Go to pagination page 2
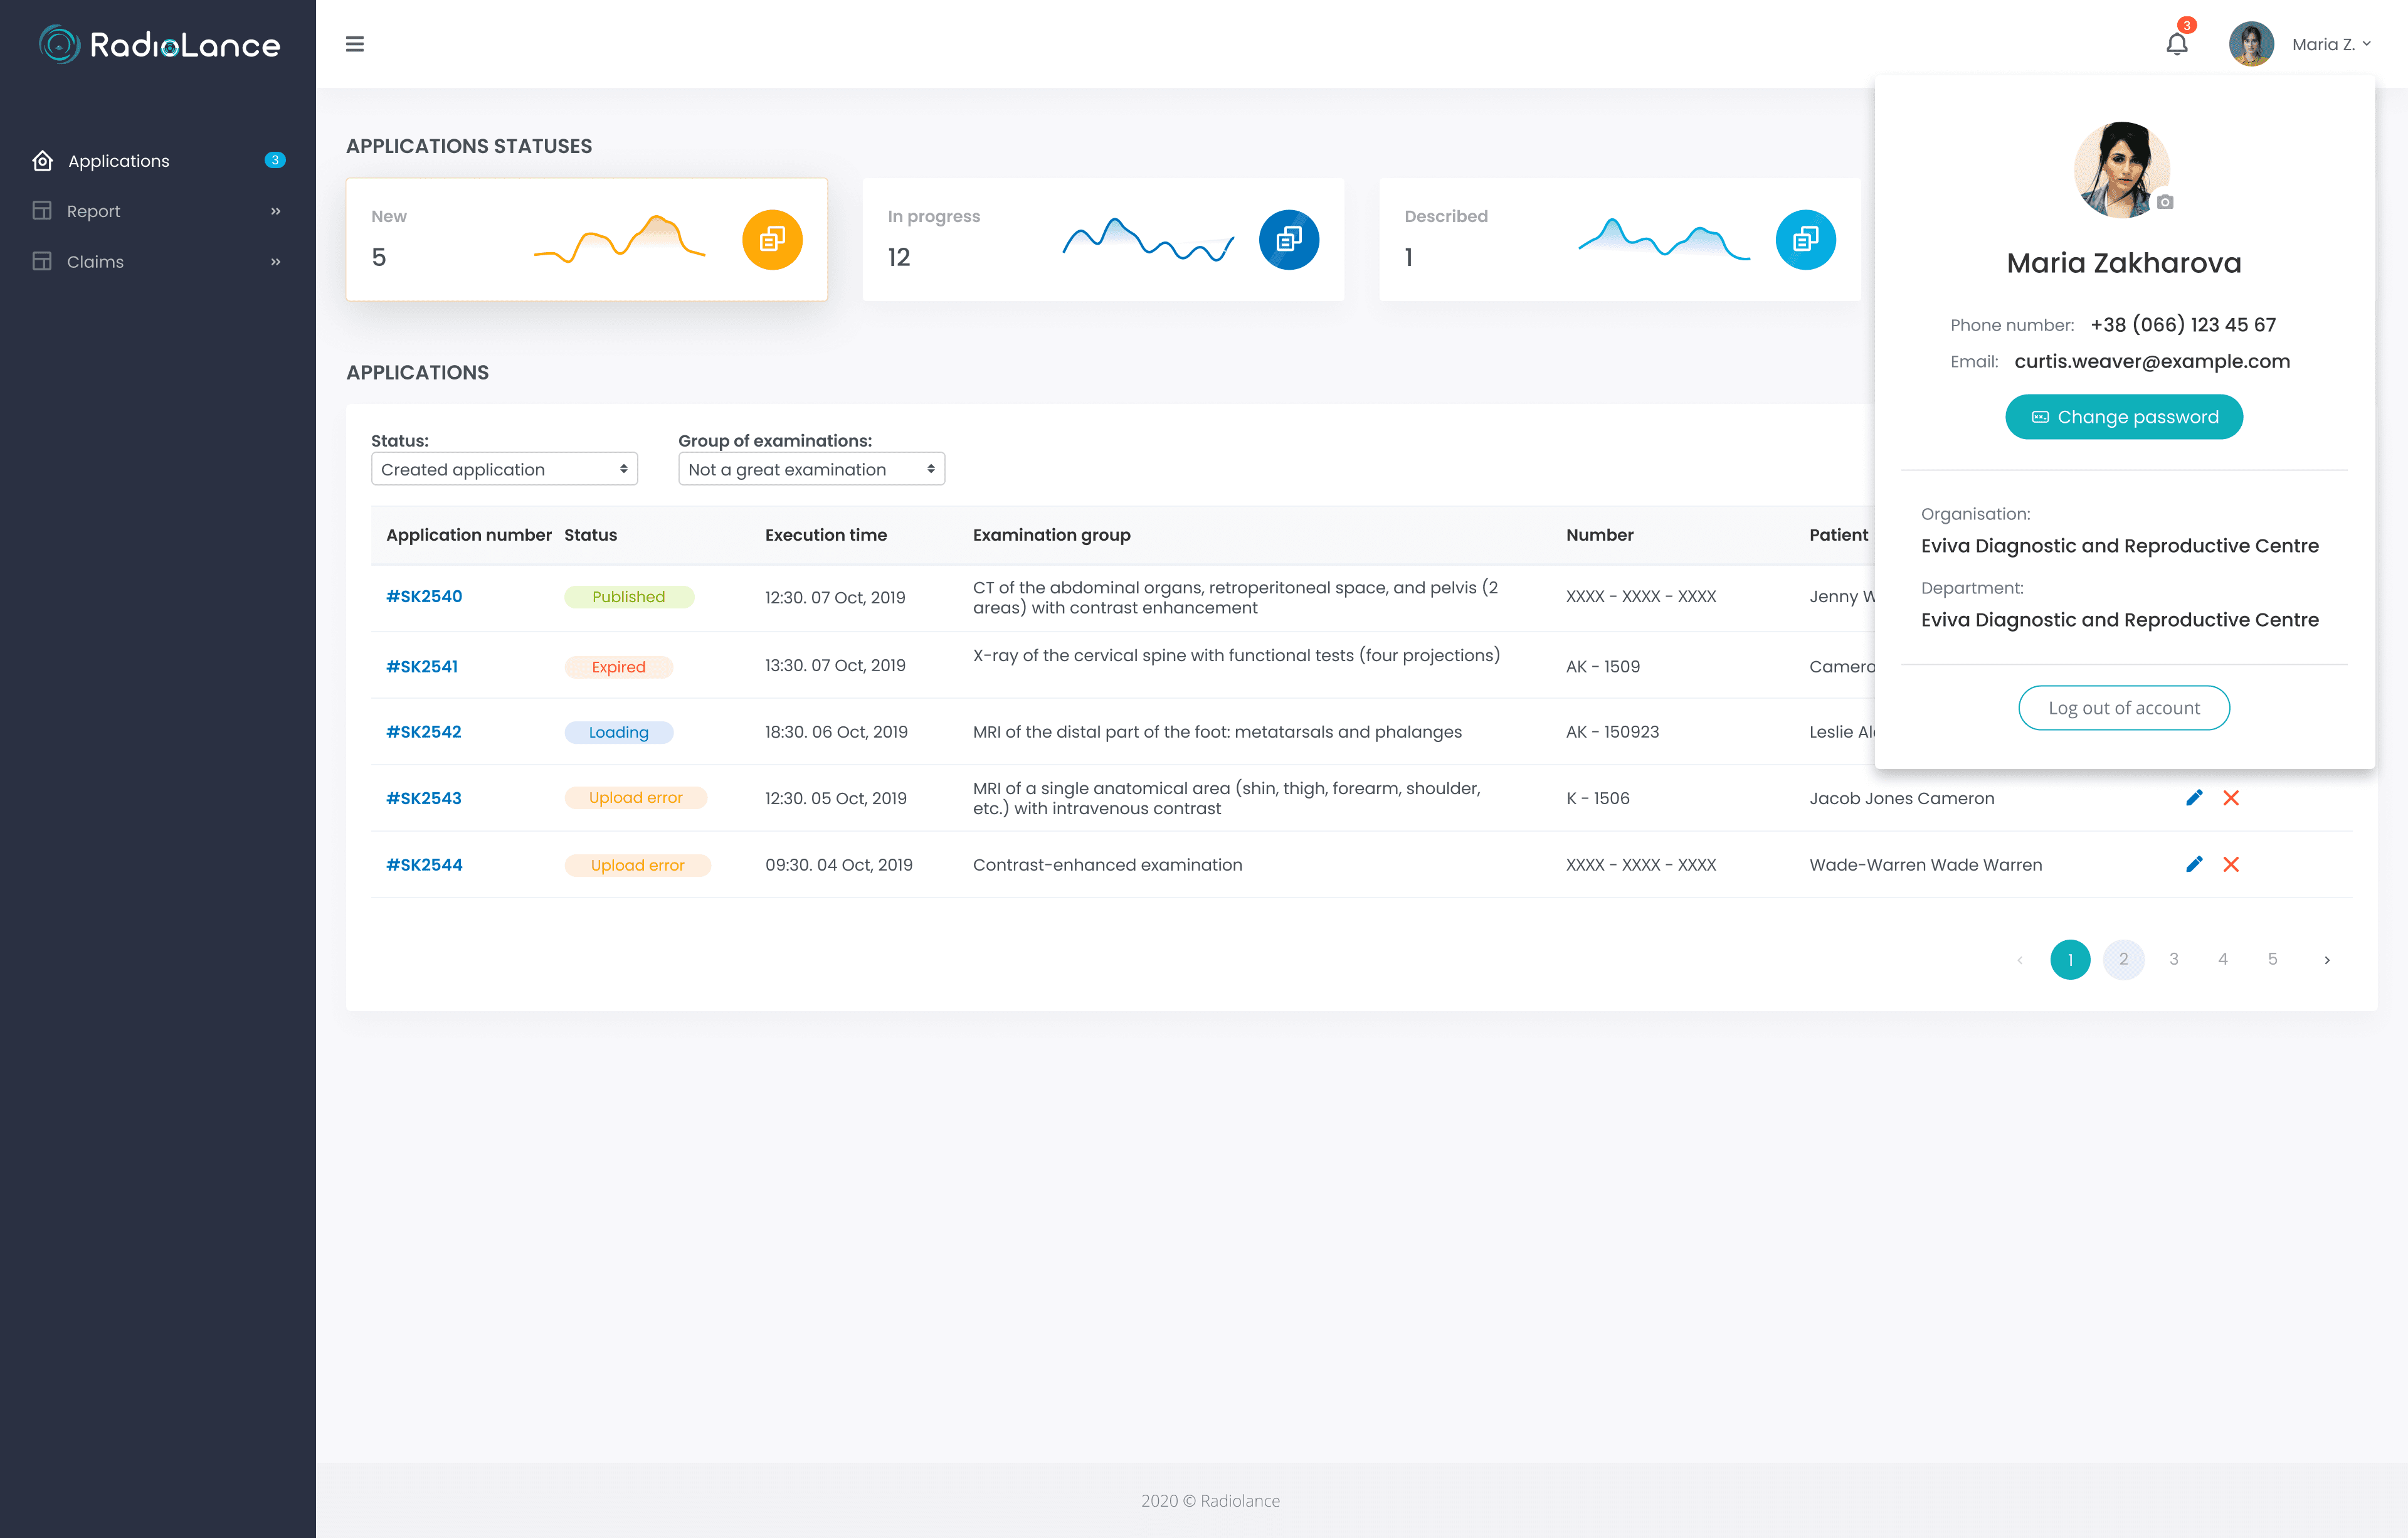 (2123, 959)
